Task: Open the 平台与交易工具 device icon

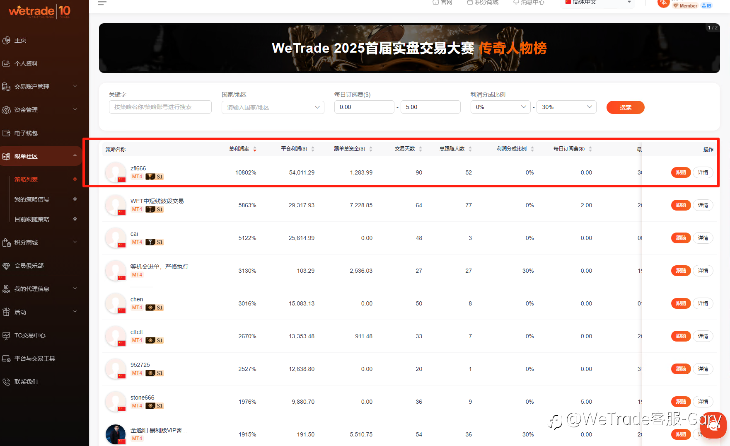Action: pos(6,359)
